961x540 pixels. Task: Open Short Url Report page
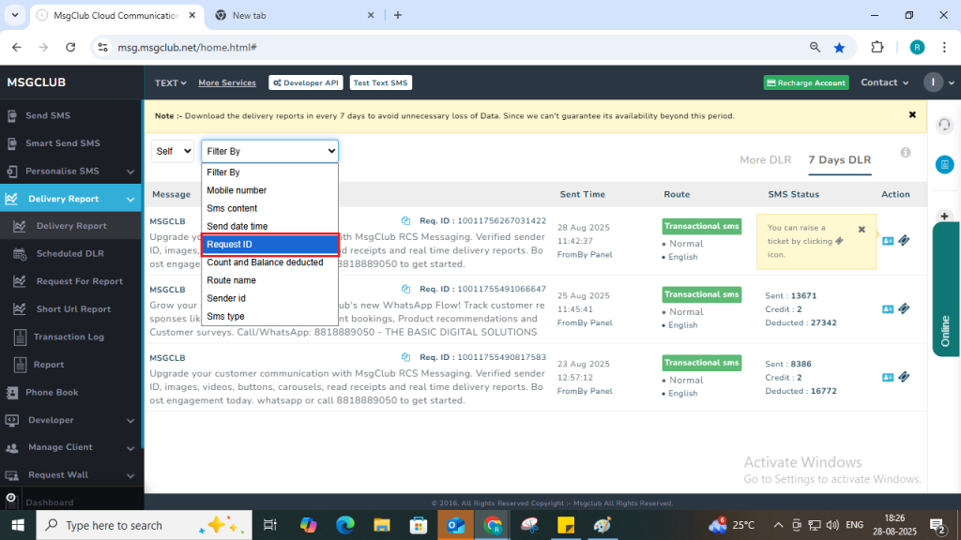point(73,309)
